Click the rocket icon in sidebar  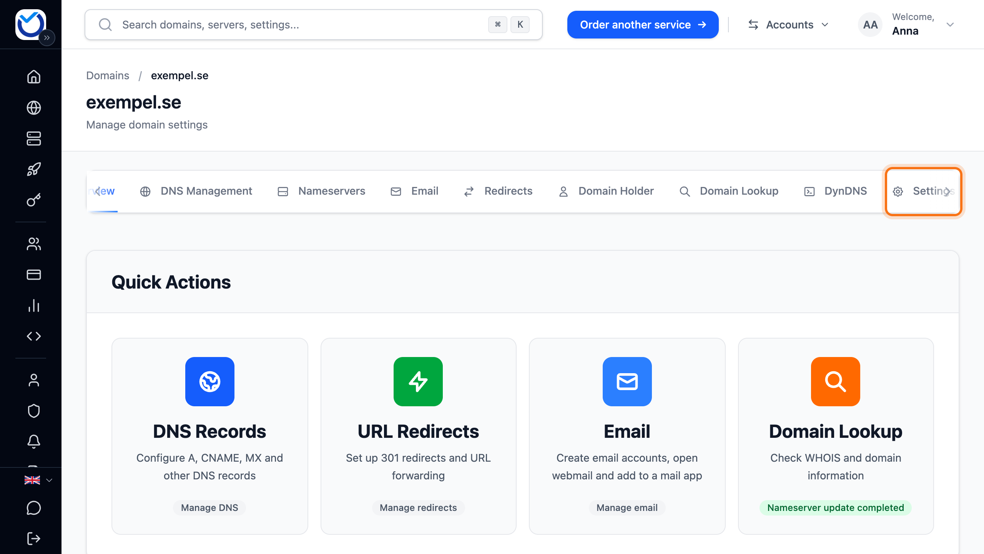[x=34, y=169]
